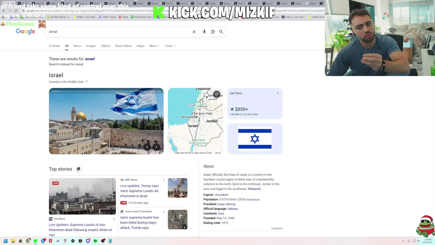435x245 pixels.
Task: Open the red R app in the taskbar
Action: [51, 241]
